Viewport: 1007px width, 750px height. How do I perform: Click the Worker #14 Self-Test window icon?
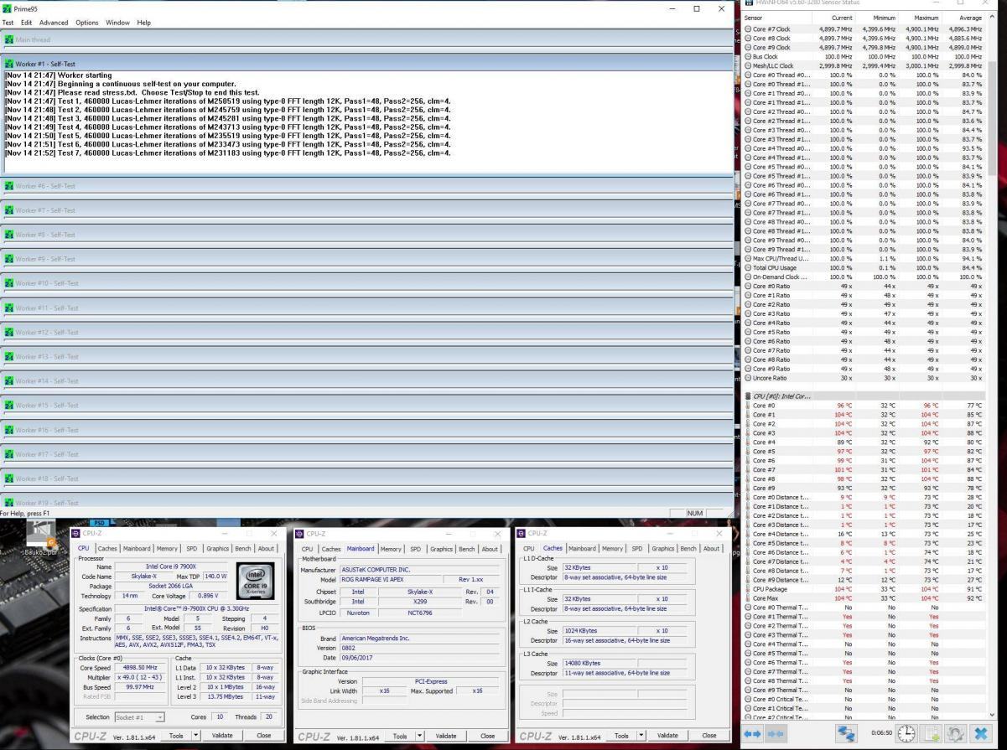9,380
